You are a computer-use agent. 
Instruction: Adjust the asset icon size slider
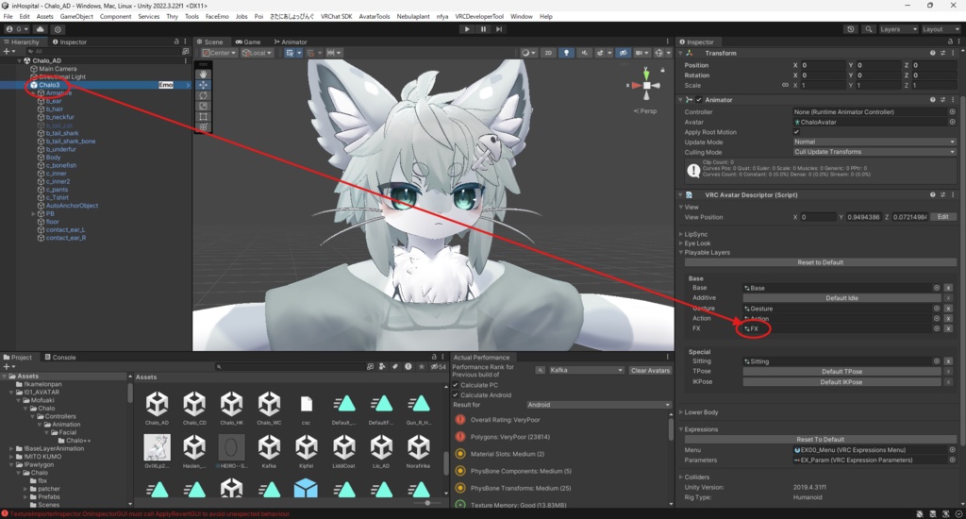click(x=427, y=503)
